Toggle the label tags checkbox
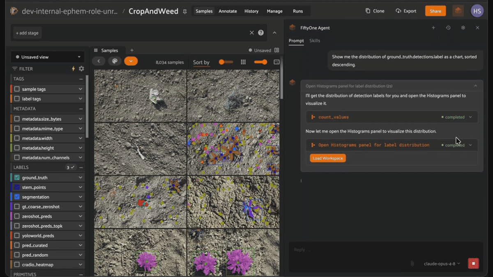493x277 pixels. (17, 99)
